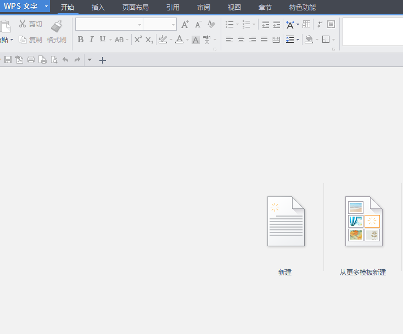Image resolution: width=403 pixels, height=334 pixels.
Task: Decrease paragraph indent
Action: click(266, 24)
